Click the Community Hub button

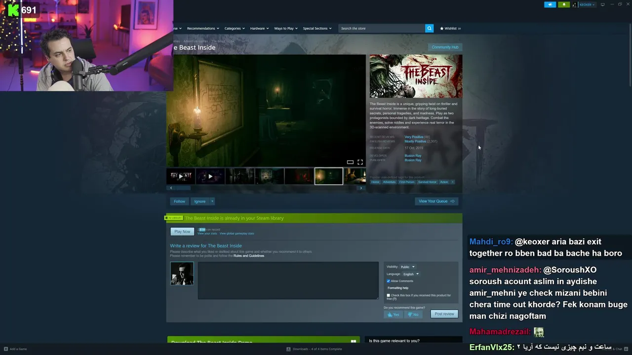coord(445,47)
